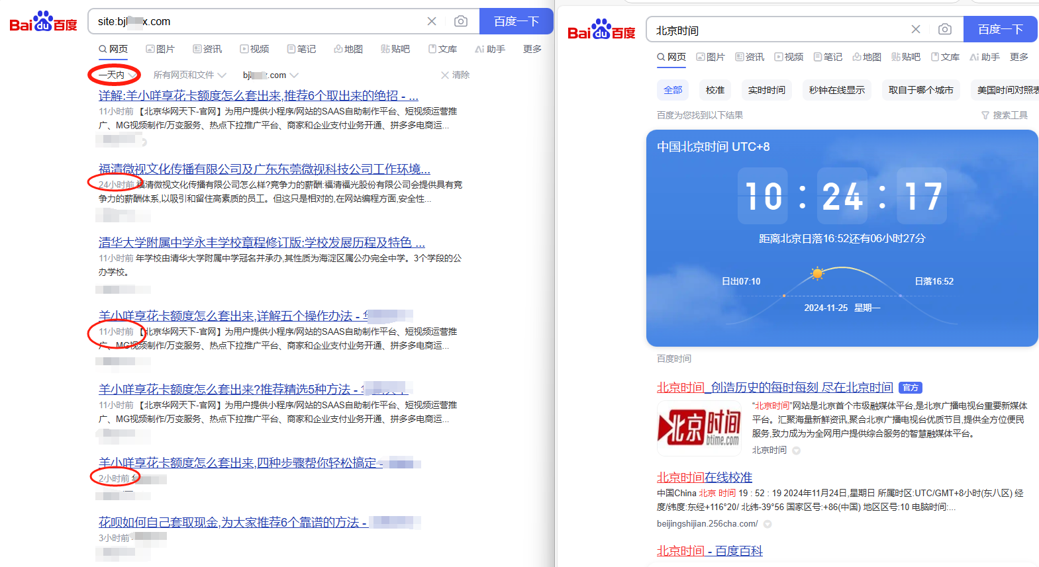The height and width of the screenshot is (567, 1039).
Task: Click the Baidu logo in left window
Action: click(43, 22)
